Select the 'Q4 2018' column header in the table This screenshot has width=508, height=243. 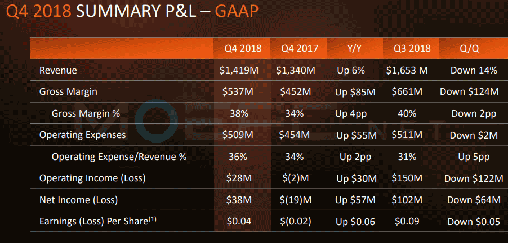(x=243, y=48)
